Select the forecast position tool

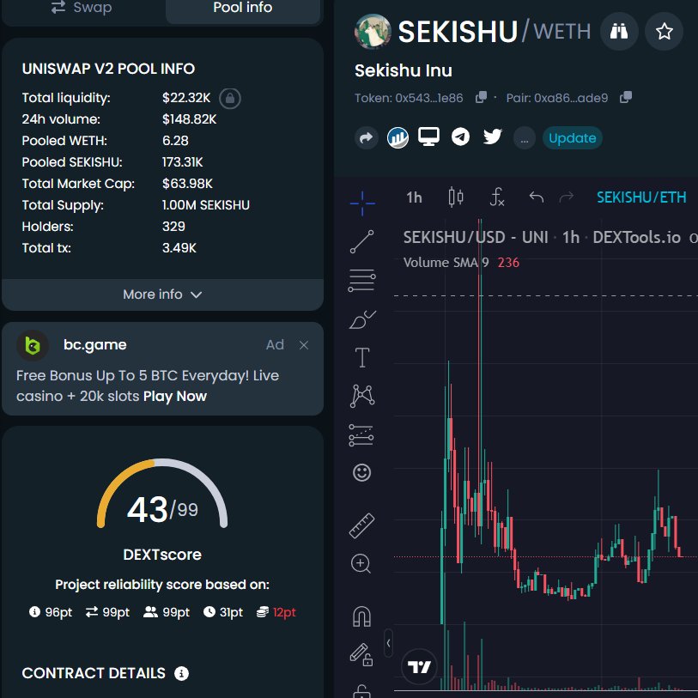click(x=361, y=435)
